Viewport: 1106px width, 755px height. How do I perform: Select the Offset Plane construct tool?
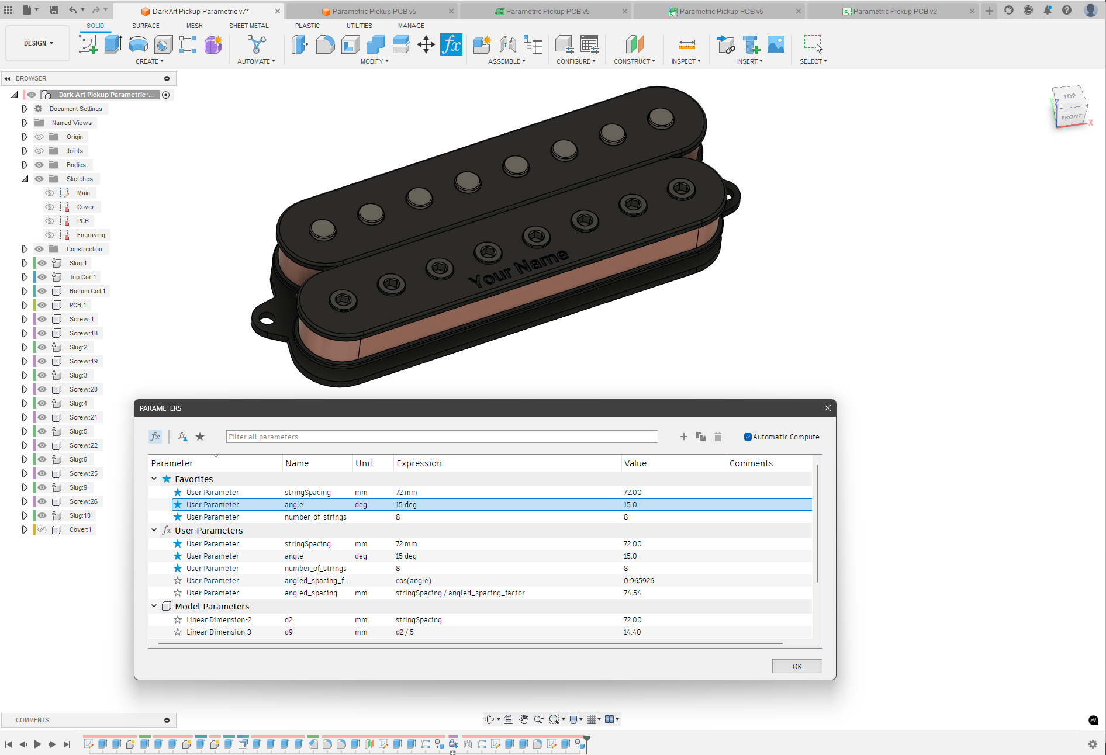pyautogui.click(x=634, y=44)
